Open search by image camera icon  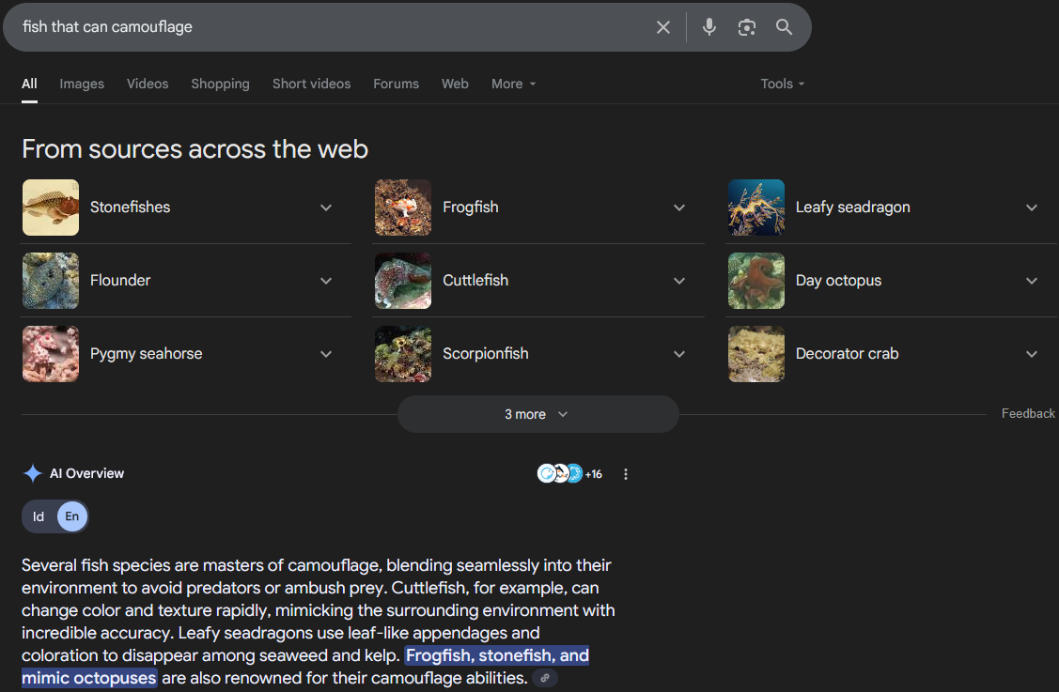[x=746, y=27]
